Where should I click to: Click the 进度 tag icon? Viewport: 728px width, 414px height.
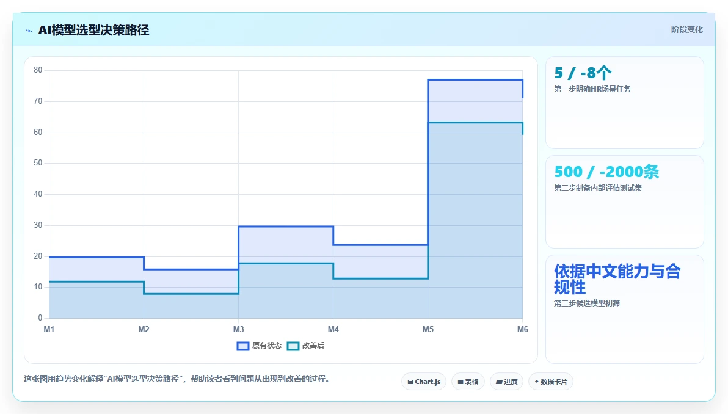(x=499, y=382)
